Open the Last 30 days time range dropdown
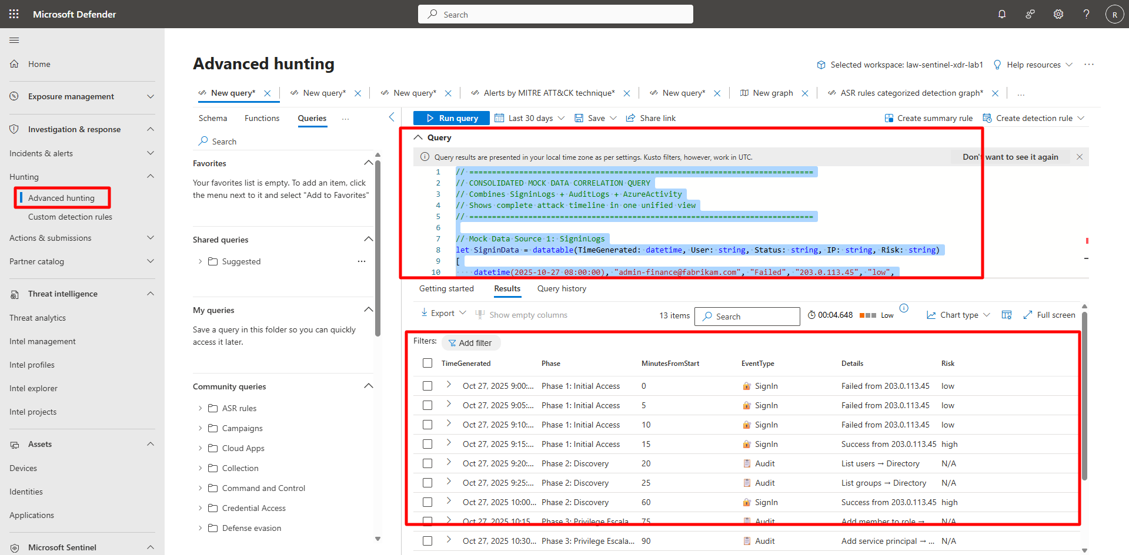 click(x=529, y=118)
